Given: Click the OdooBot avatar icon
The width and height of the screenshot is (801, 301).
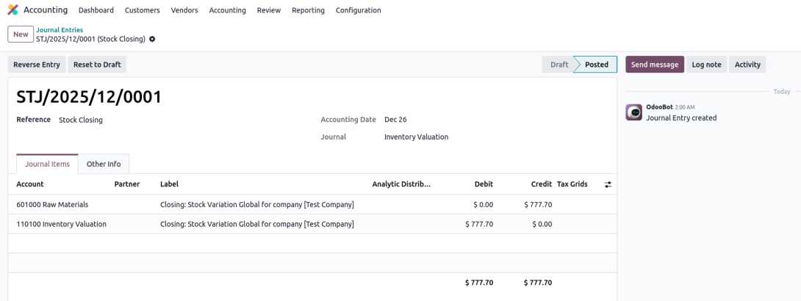Looking at the screenshot, I should (x=633, y=112).
